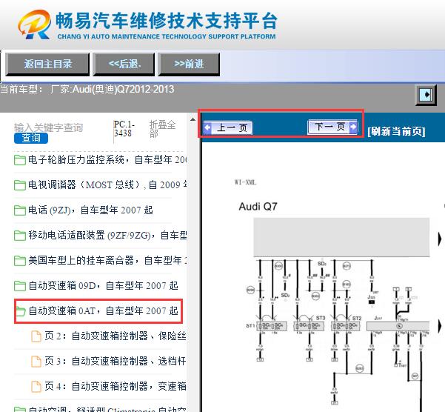Open folder icon of 电话 (9ZJ)

(20, 210)
